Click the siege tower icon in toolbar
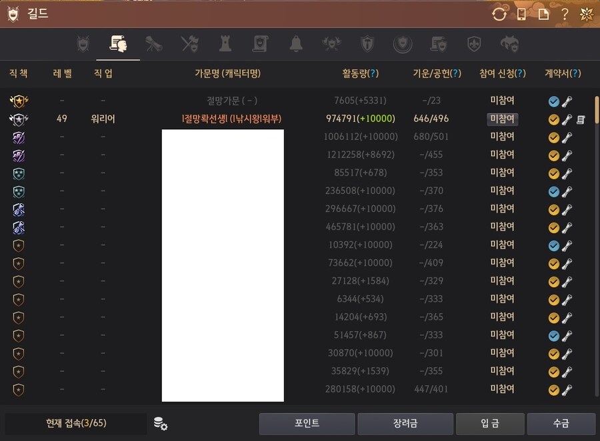This screenshot has height=441, width=600. (x=225, y=44)
